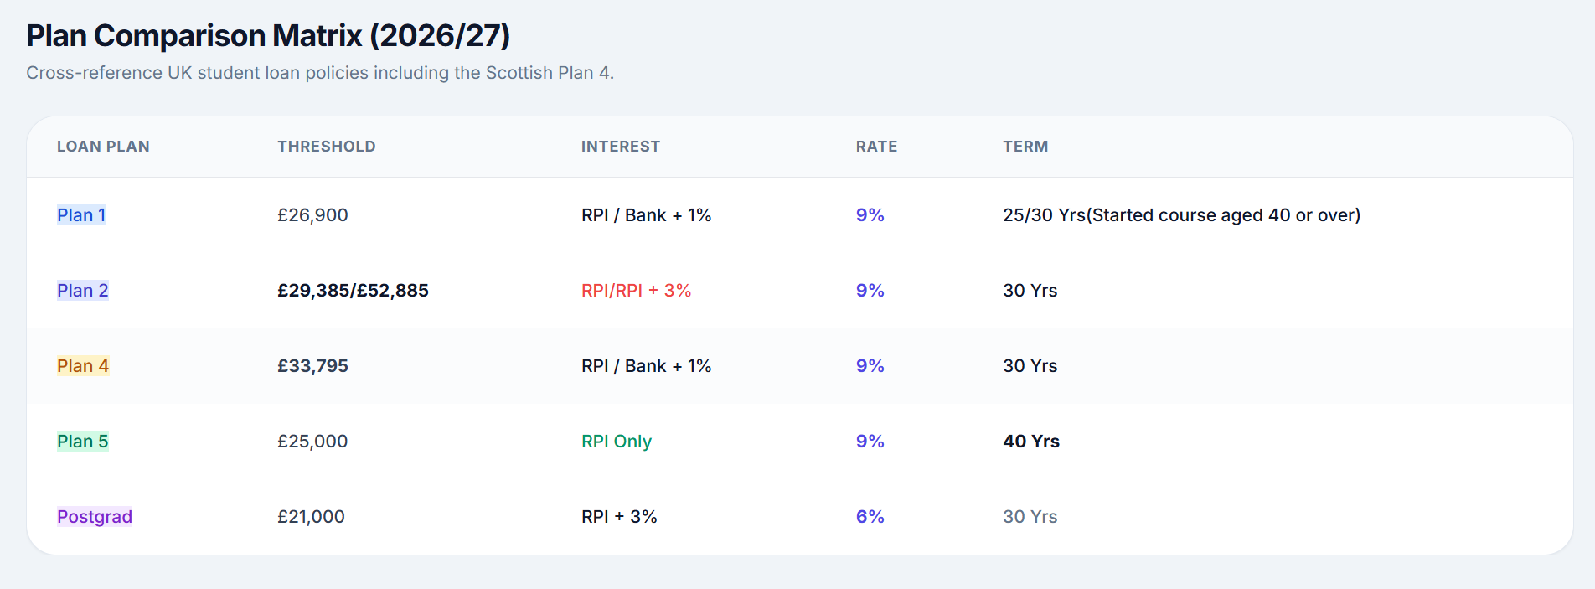
Task: Click the THRESHOLD column header
Action: click(326, 147)
